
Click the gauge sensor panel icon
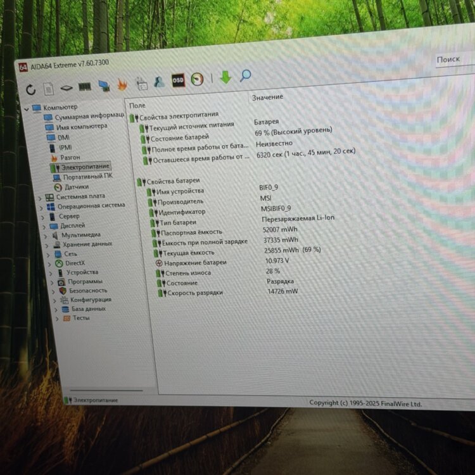198,79
